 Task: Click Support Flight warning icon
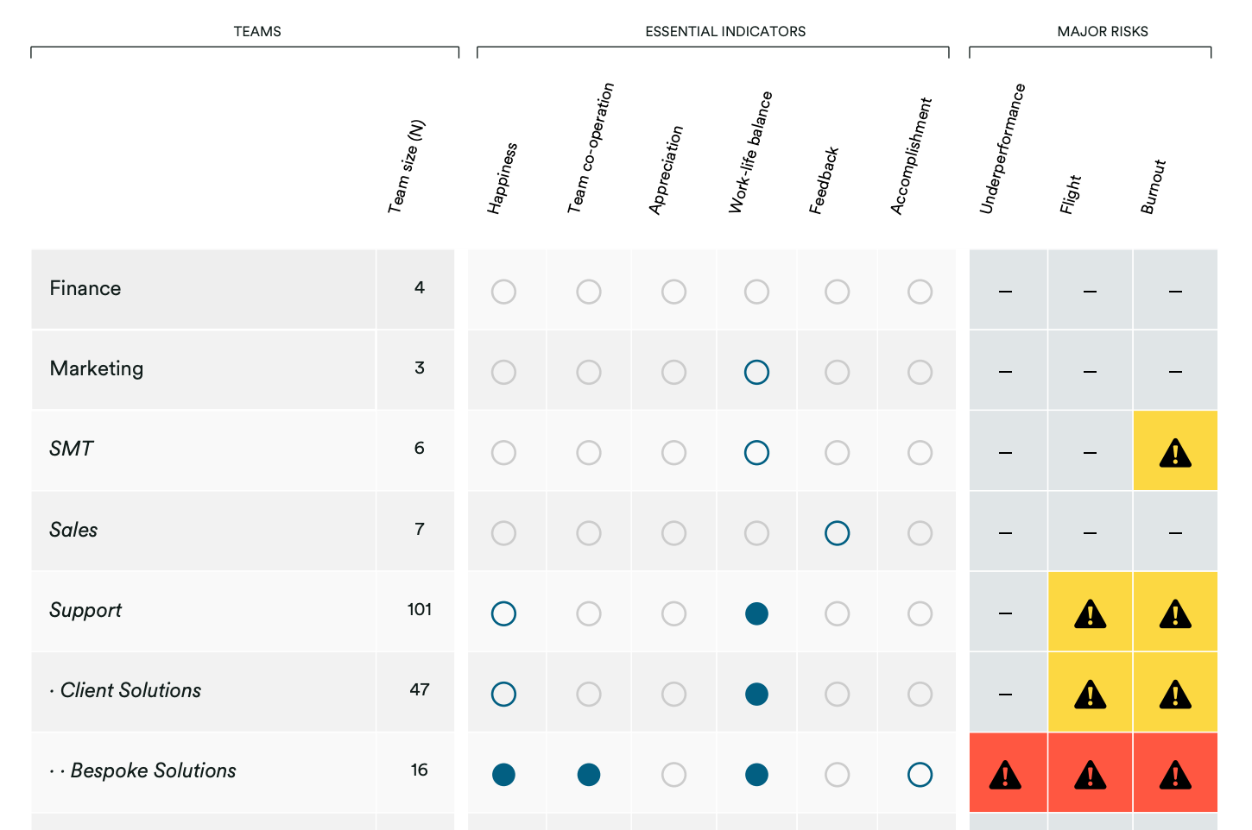pyautogui.click(x=1091, y=614)
